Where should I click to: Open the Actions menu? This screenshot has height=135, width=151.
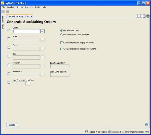click(20, 7)
